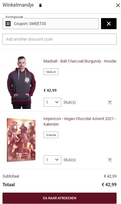Click the coupon ticket icon
Image resolution: width=121 pixels, height=204 pixels.
point(8,24)
